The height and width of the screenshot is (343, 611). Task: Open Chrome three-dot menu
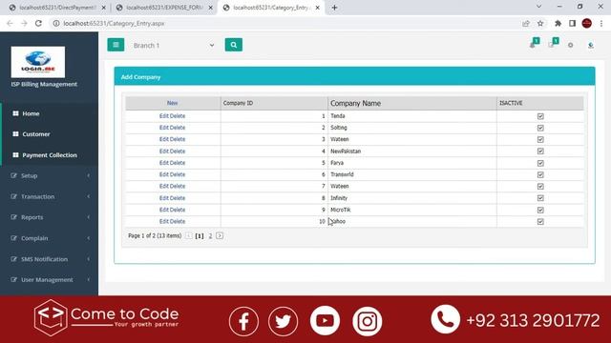coord(601,23)
